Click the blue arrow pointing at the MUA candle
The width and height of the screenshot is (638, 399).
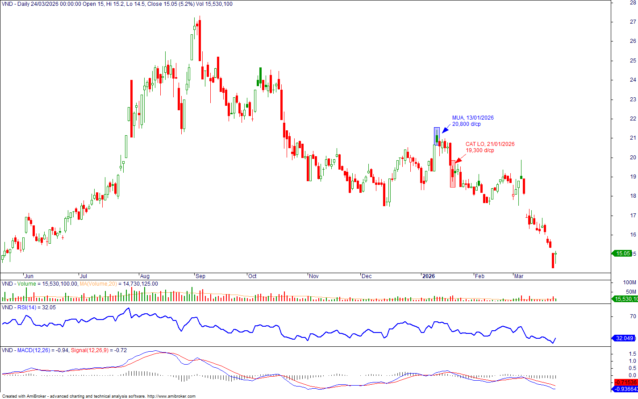(x=446, y=129)
